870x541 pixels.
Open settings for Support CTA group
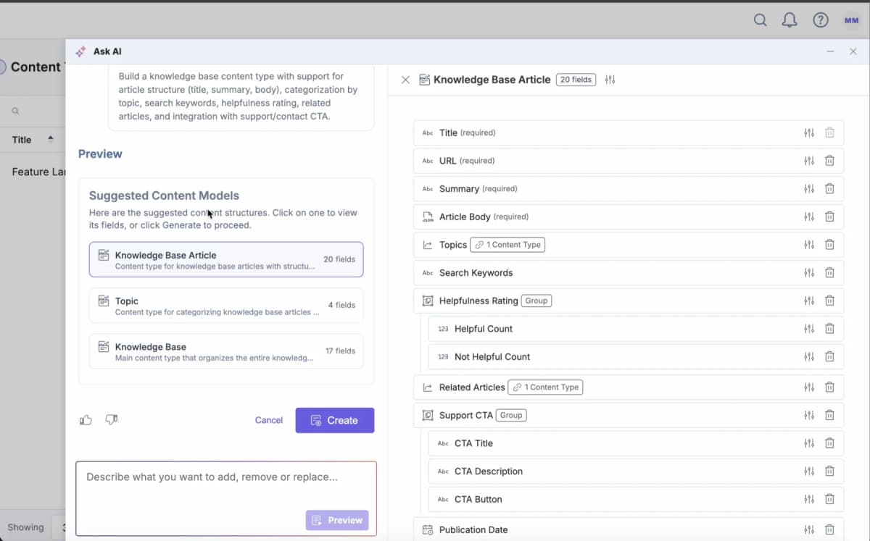click(809, 415)
